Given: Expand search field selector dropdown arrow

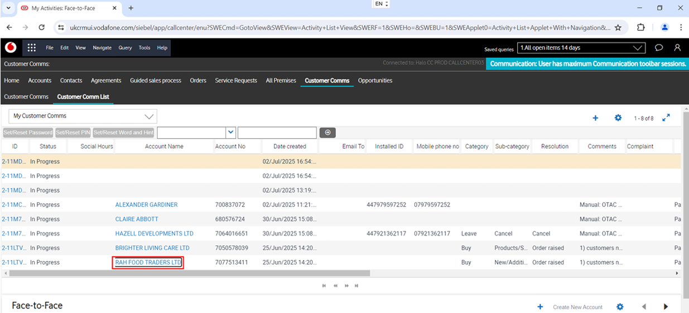Looking at the screenshot, I should click(231, 133).
